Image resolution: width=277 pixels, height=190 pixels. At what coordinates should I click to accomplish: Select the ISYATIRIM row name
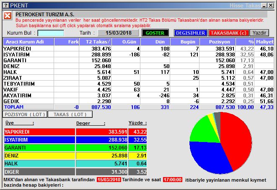pos(16,54)
